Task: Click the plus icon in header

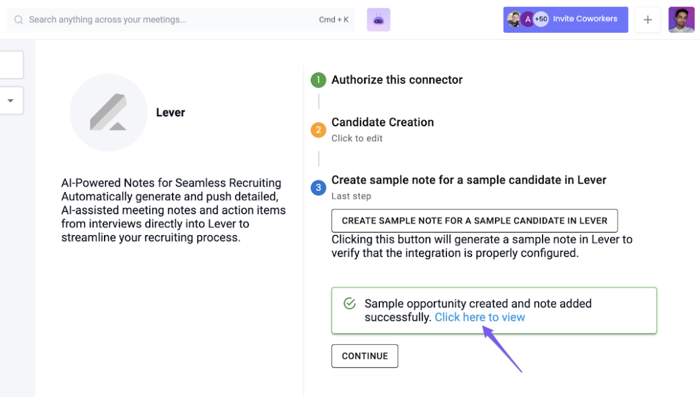Action: (647, 19)
